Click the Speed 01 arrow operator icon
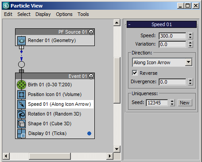The image size is (202, 162). click(21, 104)
